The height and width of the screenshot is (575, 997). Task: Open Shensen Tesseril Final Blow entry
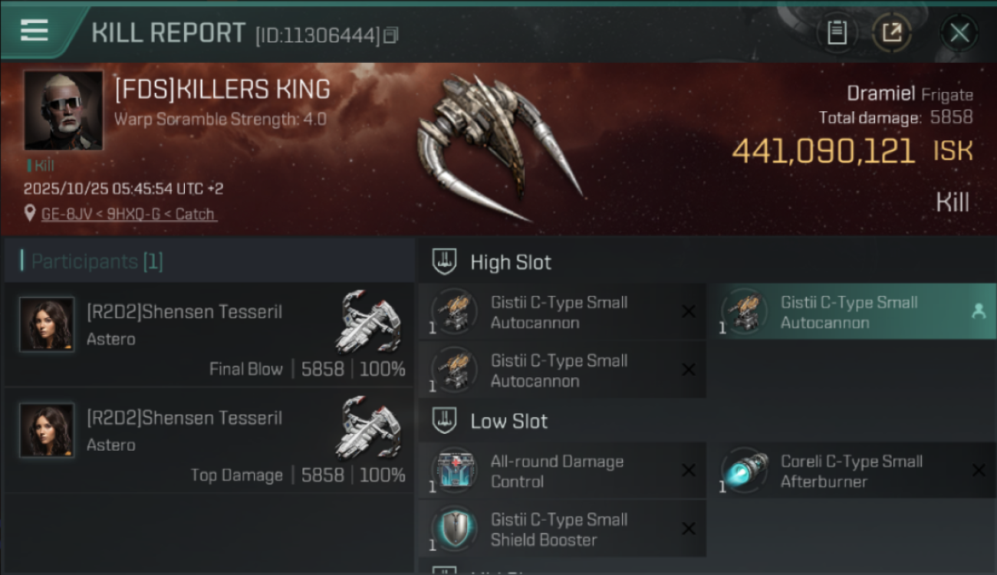pyautogui.click(x=209, y=335)
